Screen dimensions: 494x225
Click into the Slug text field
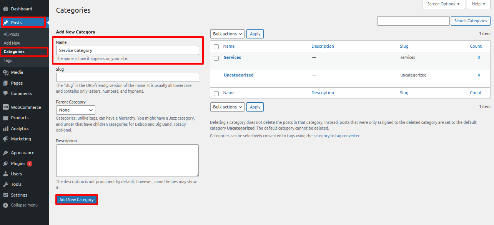click(127, 77)
